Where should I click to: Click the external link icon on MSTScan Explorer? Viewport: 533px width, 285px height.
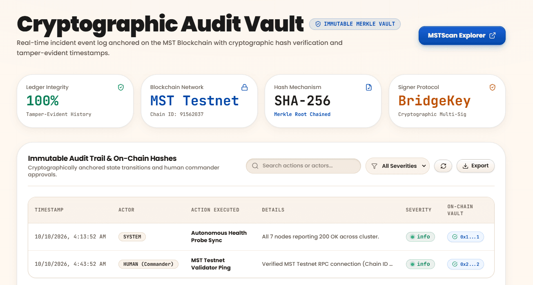[493, 36]
